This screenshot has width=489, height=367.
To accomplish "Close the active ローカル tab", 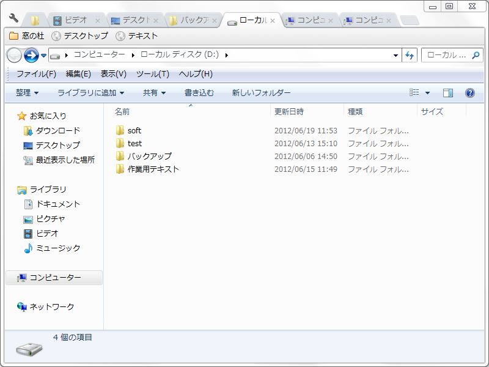I will tap(273, 21).
